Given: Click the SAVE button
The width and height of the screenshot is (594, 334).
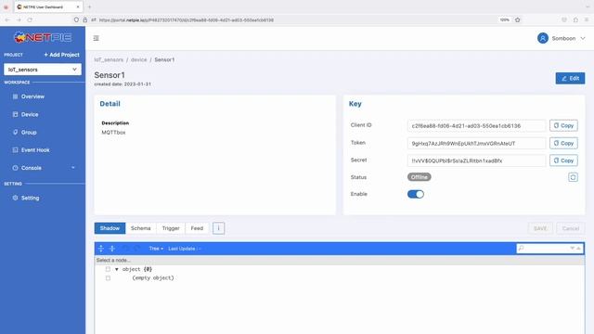Looking at the screenshot, I should [540, 228].
